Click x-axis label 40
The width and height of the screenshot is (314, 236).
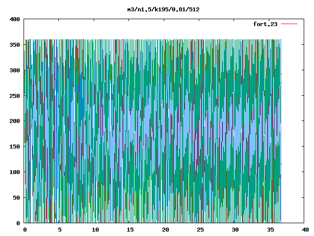[x=305, y=230]
